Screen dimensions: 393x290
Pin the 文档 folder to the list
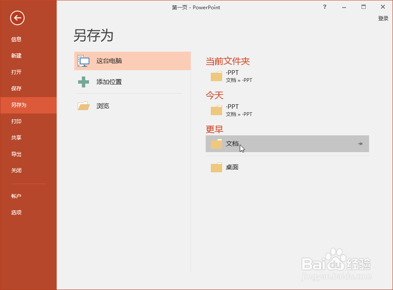360,144
